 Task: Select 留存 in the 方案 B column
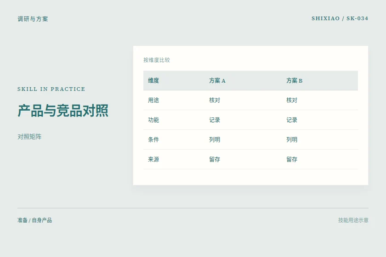[x=292, y=159]
